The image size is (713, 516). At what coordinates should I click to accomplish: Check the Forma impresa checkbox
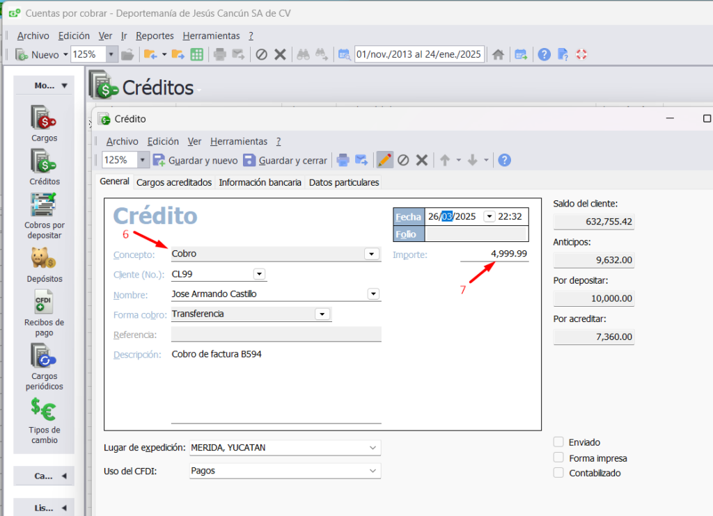coord(558,458)
